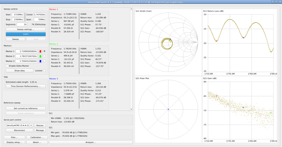
Task: Close the NanoVNA Saver window
Action: [280, 2]
